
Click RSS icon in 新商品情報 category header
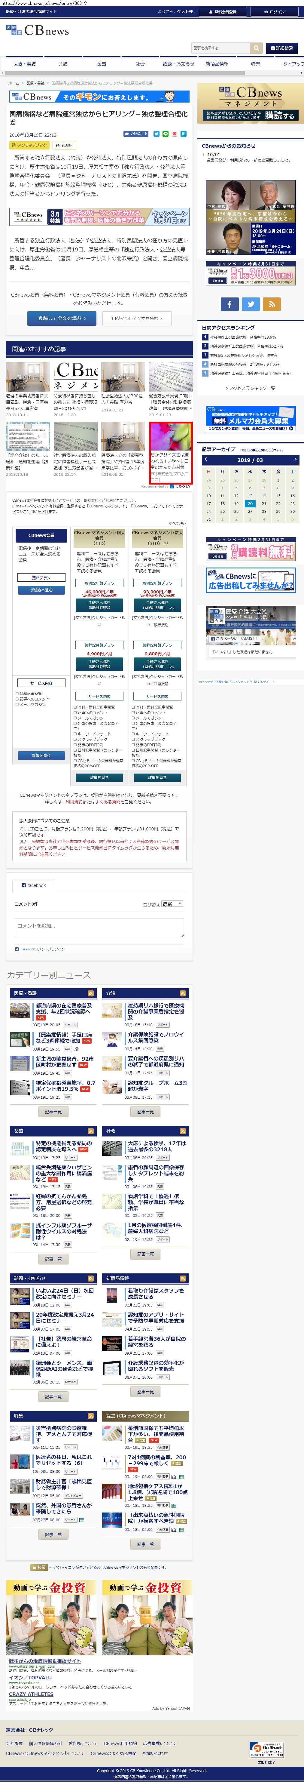point(183,1279)
